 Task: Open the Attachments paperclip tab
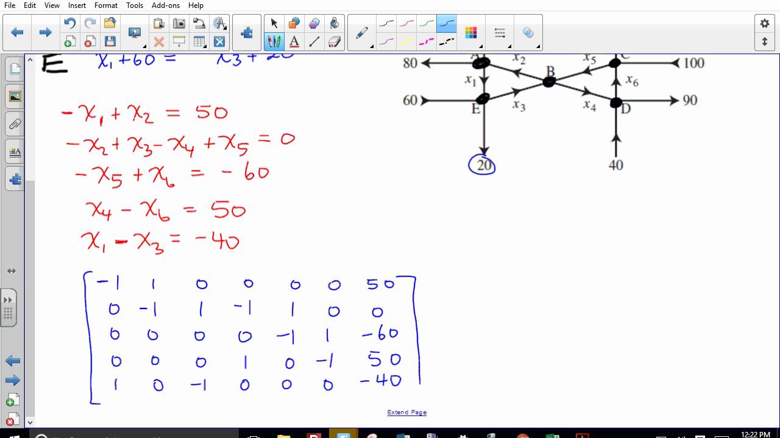pos(15,124)
